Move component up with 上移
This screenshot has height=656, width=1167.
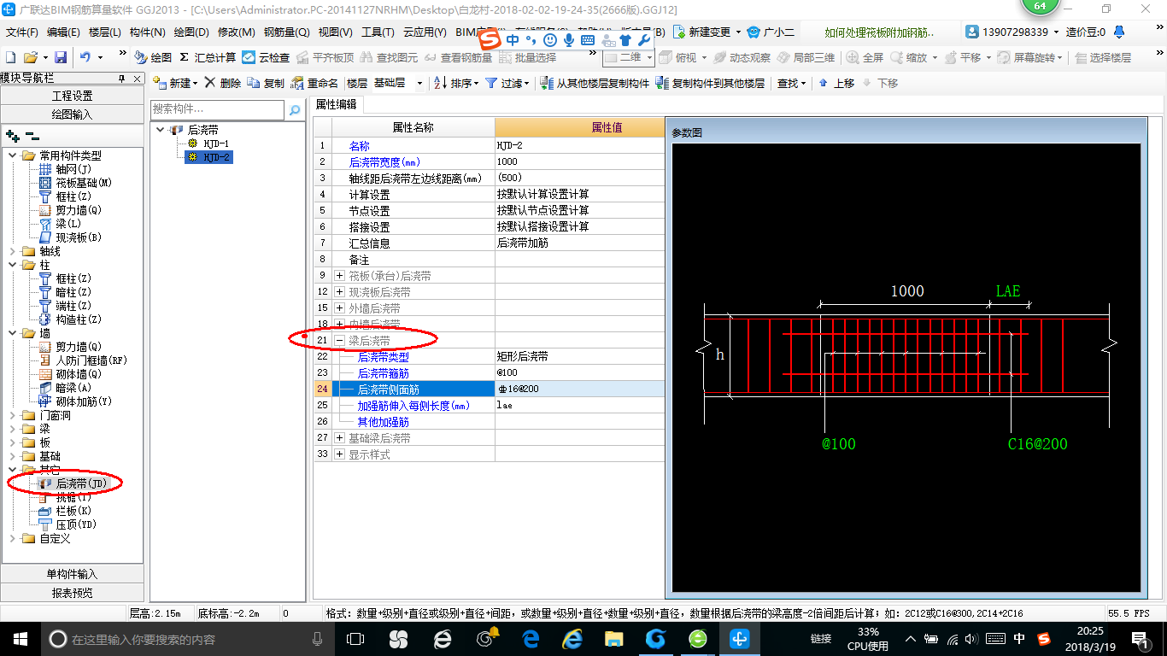point(836,83)
